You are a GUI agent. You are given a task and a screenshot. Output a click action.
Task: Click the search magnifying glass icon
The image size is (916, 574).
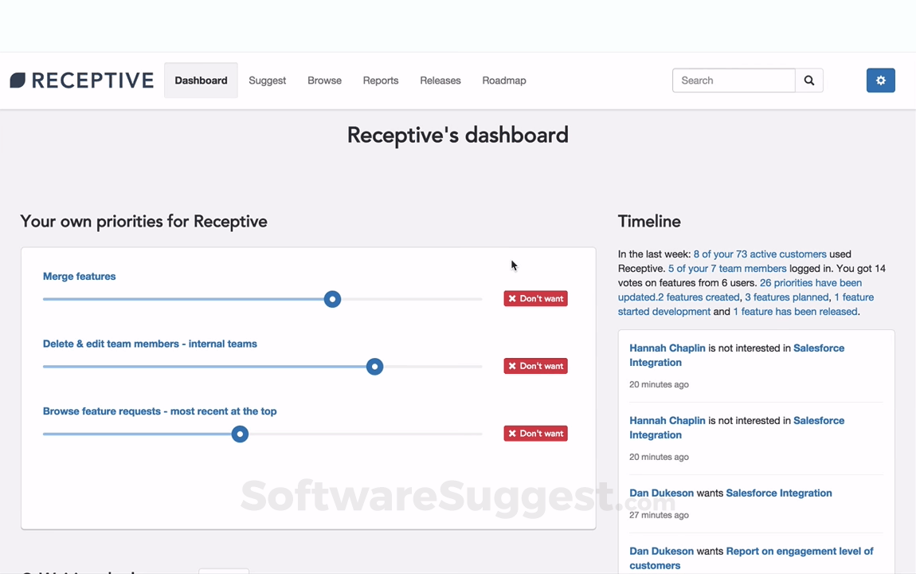808,81
